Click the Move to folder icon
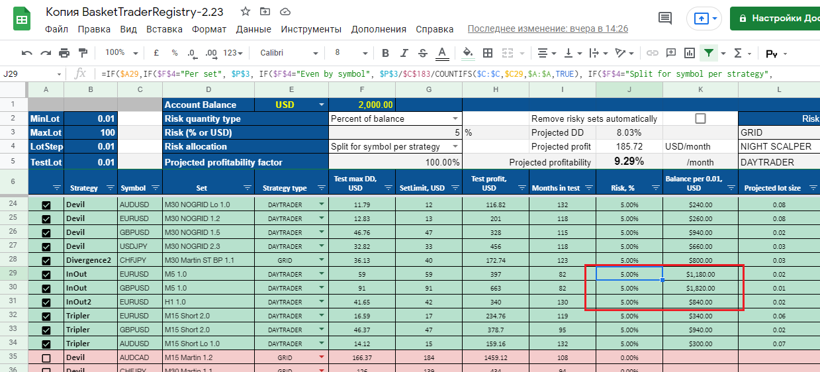 (x=265, y=12)
